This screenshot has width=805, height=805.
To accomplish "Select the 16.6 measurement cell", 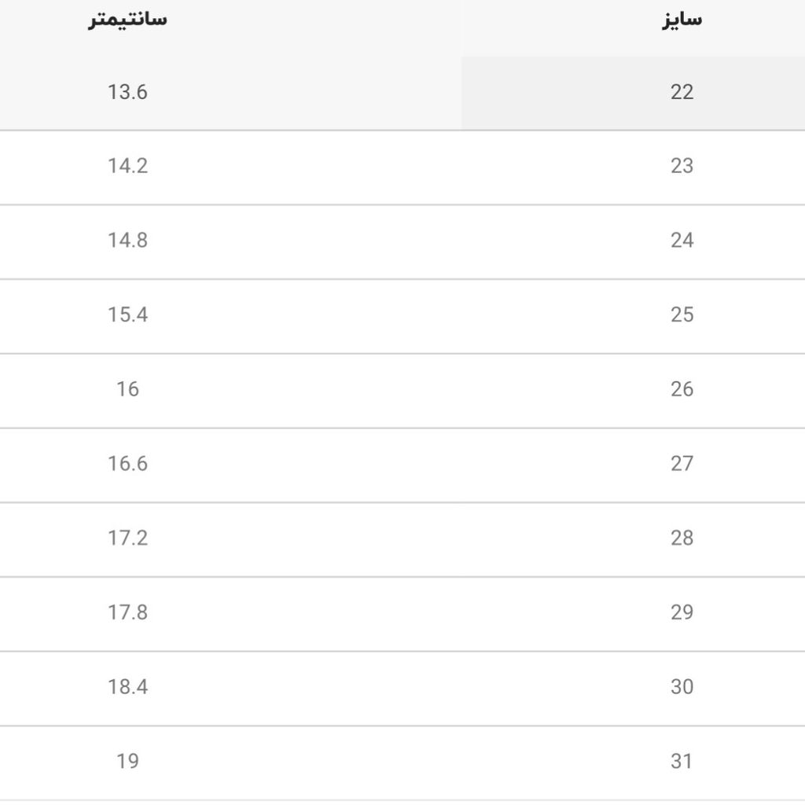I will point(127,464).
